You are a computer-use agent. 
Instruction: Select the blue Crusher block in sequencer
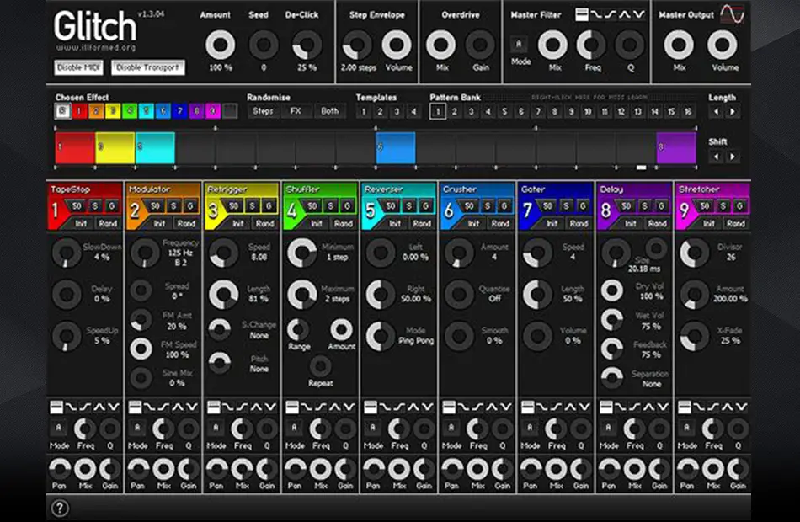pos(396,148)
